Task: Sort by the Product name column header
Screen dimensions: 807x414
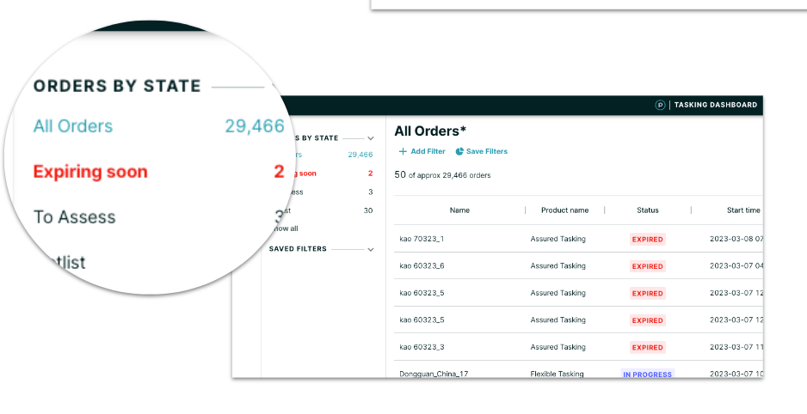Action: click(564, 210)
